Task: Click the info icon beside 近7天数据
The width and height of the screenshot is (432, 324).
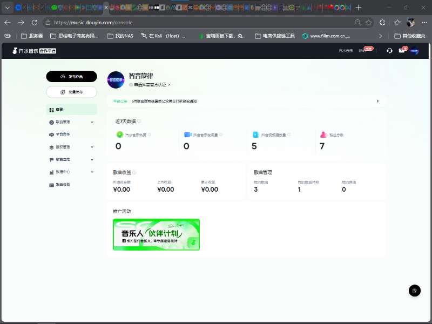Action: [139, 121]
